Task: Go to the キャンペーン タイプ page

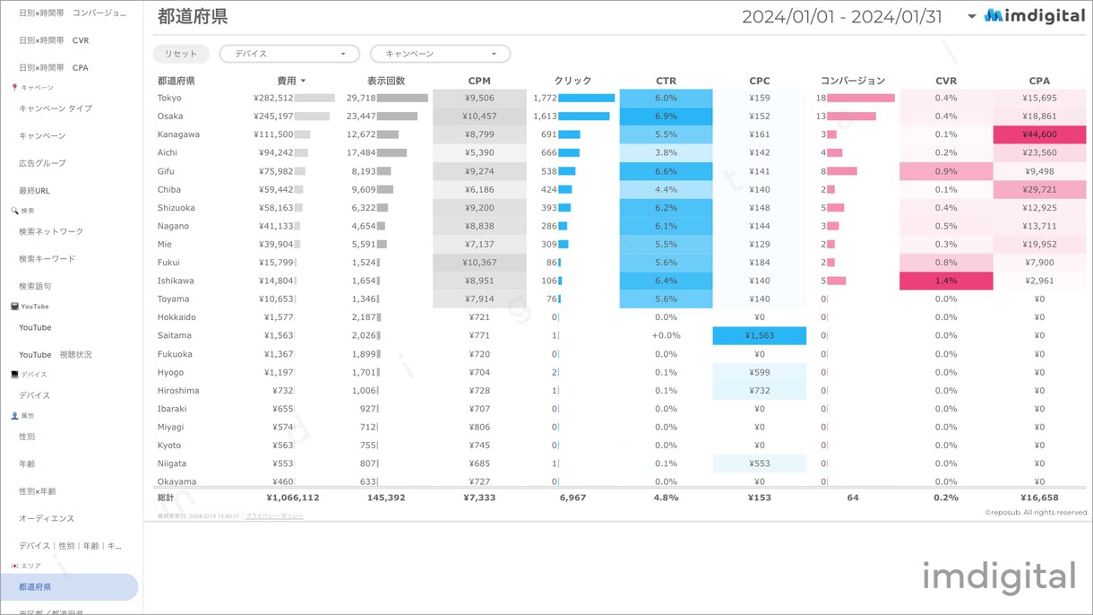Action: pyautogui.click(x=56, y=108)
